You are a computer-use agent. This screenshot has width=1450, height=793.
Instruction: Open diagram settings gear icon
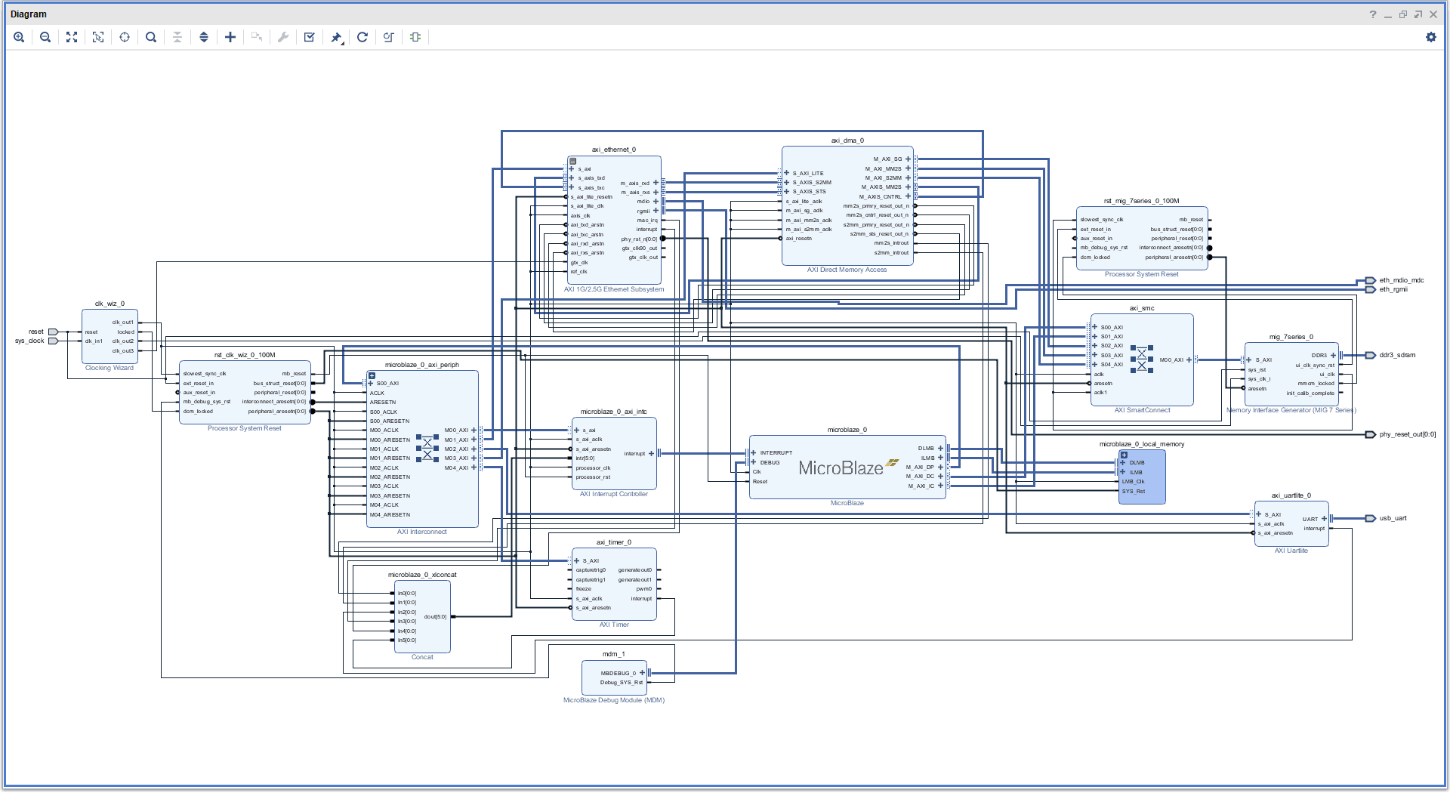(1430, 37)
